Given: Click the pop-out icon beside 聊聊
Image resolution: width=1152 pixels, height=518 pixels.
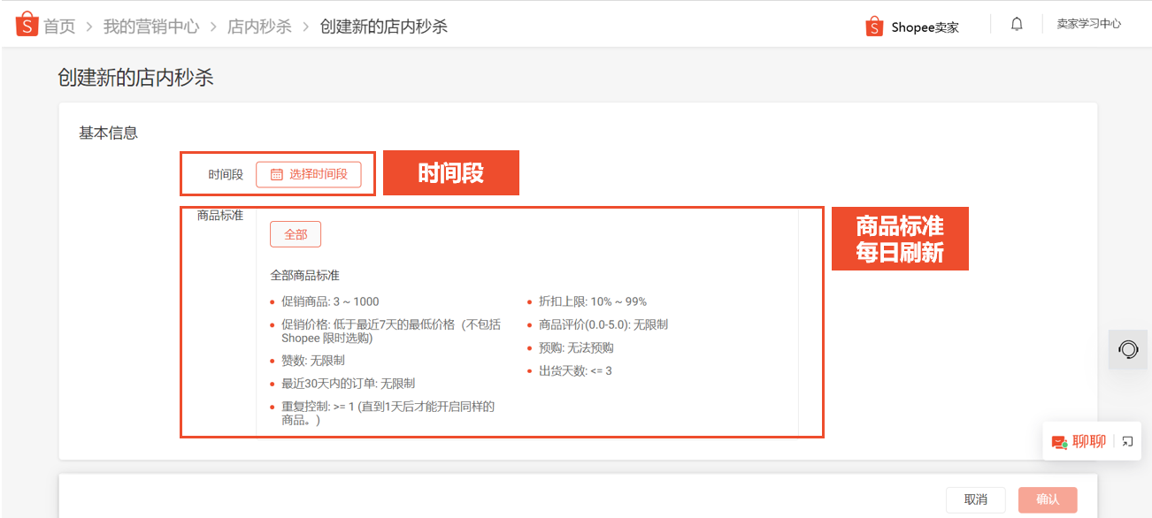Looking at the screenshot, I should [x=1127, y=441].
